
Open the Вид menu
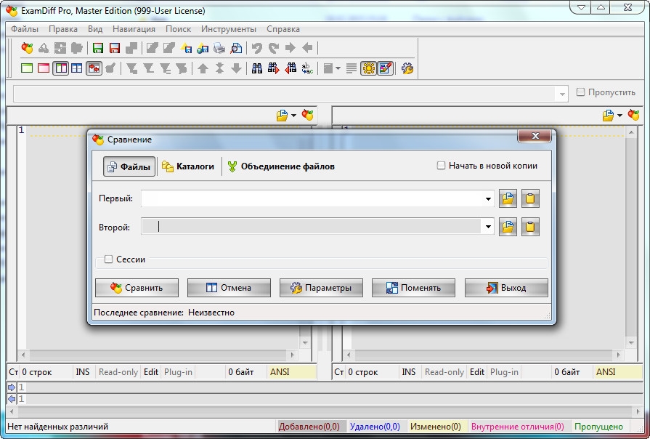pos(95,29)
